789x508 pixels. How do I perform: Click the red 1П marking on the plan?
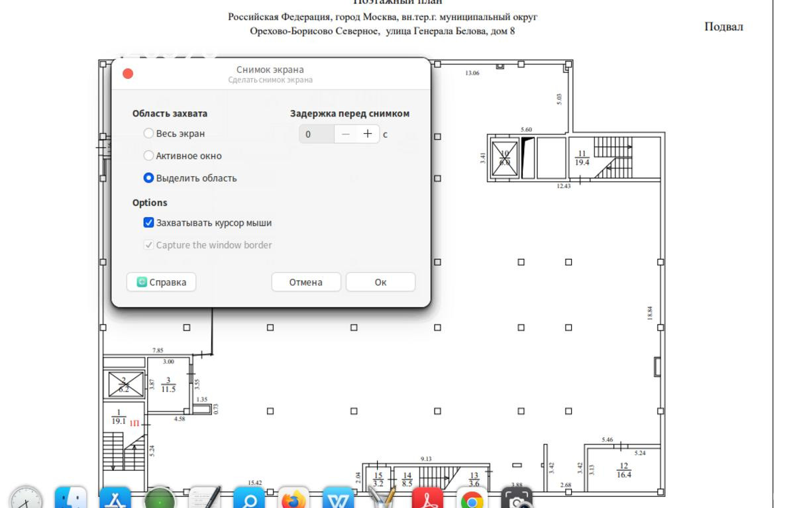134,423
